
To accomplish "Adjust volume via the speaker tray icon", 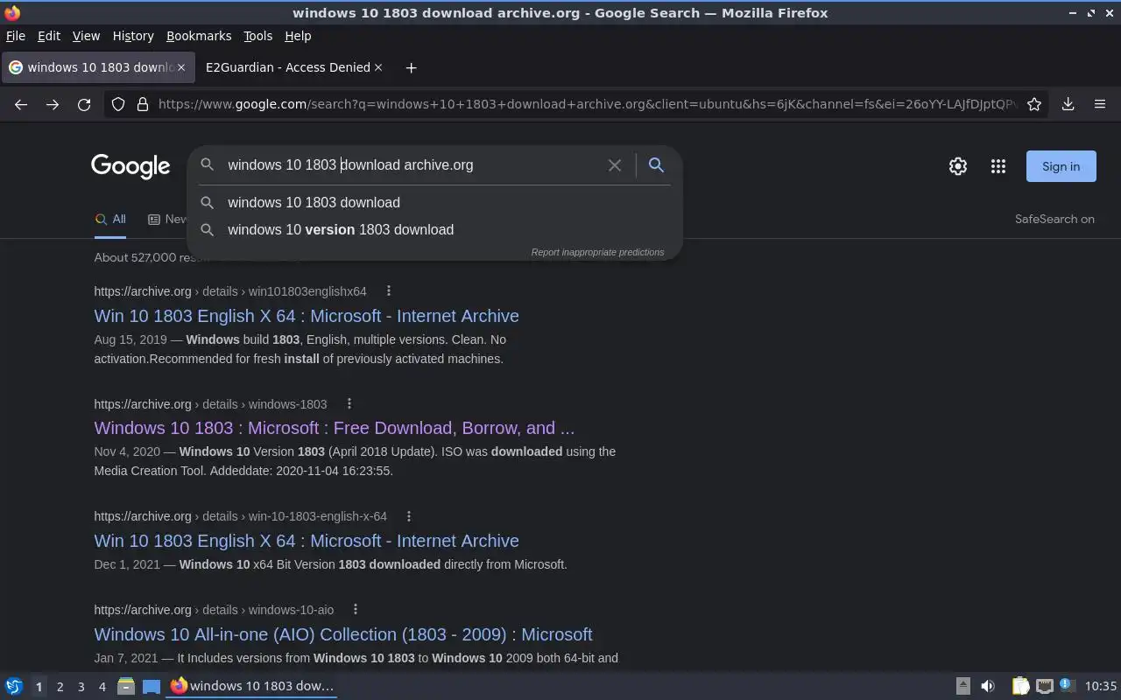I will click(x=988, y=686).
